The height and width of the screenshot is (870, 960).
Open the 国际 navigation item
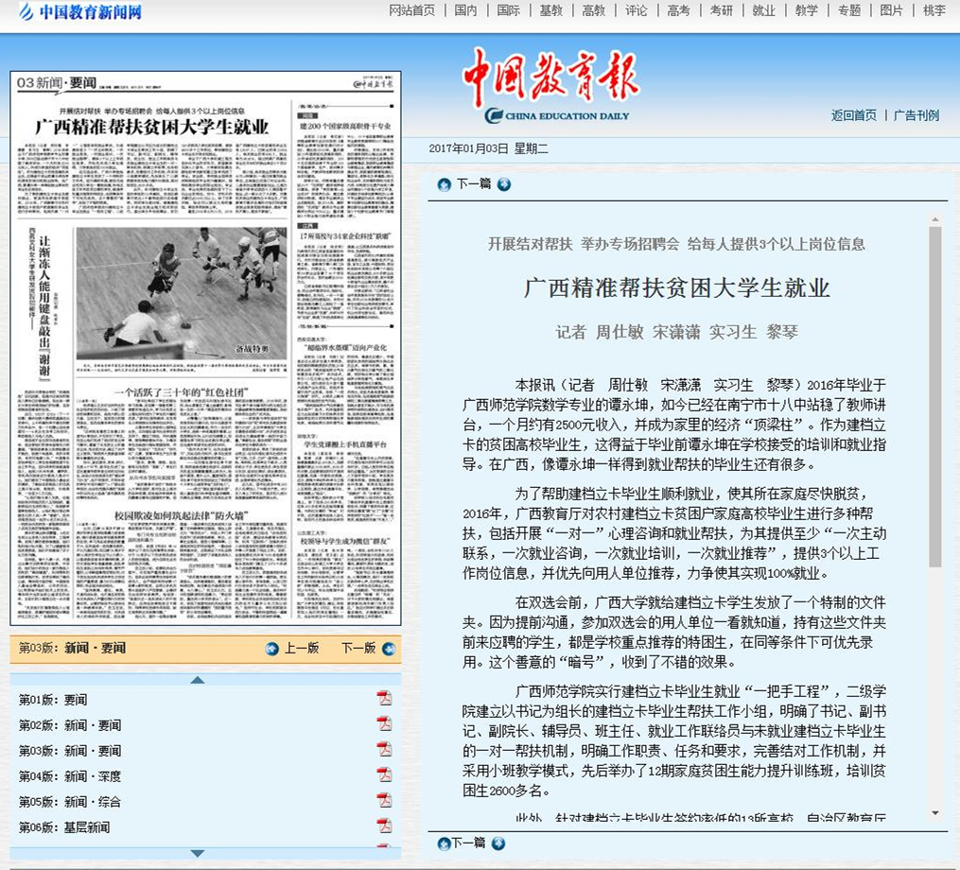[508, 10]
